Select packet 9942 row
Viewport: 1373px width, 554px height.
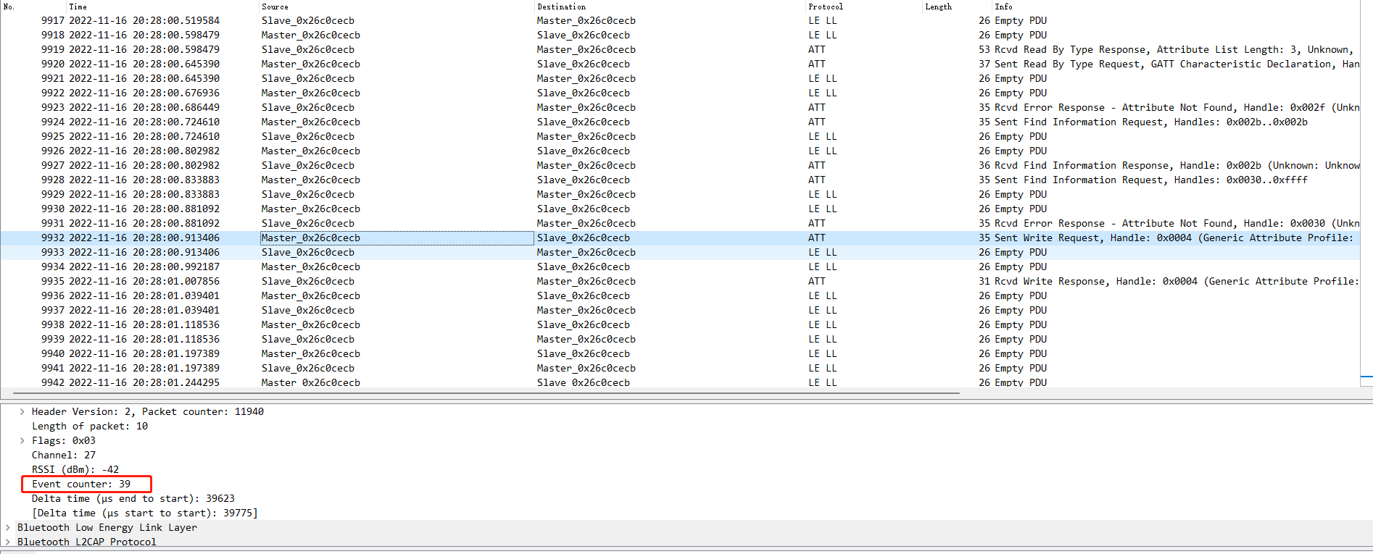680,382
